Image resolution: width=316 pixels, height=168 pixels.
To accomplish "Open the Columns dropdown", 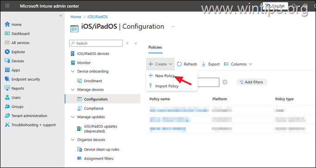I will (238, 64).
